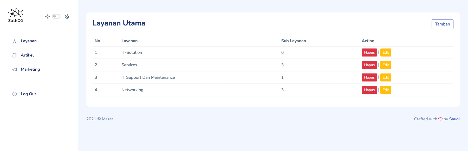Delete the IT-Solution row with Hapus
Image resolution: width=468 pixels, height=151 pixels.
pyautogui.click(x=369, y=52)
